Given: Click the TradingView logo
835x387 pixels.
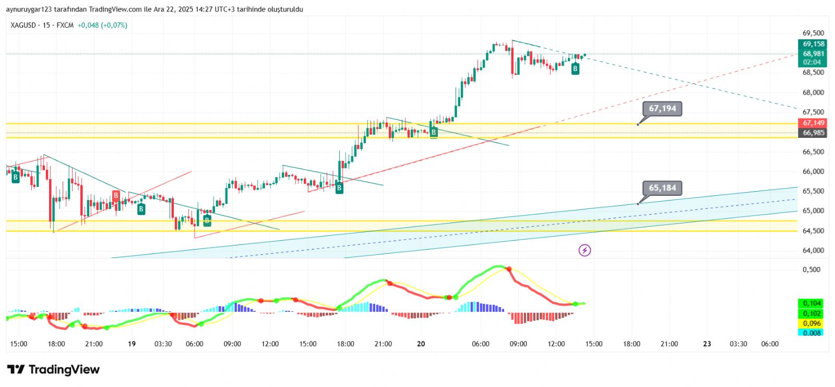Looking at the screenshot, I should [x=53, y=370].
